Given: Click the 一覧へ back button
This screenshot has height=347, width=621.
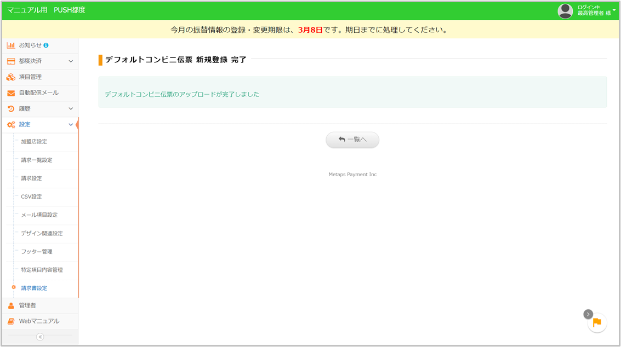Looking at the screenshot, I should pyautogui.click(x=352, y=140).
